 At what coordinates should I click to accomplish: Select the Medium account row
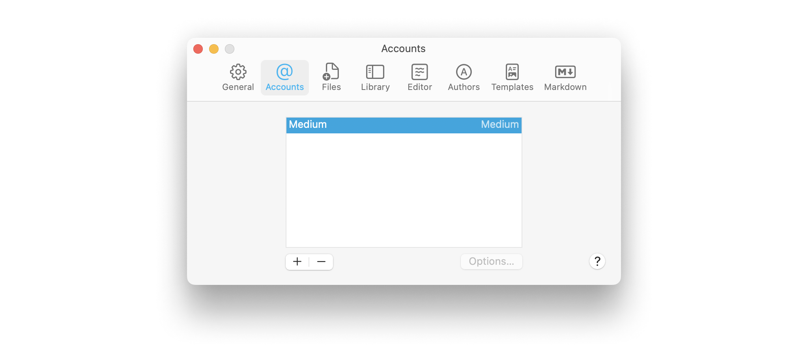404,125
